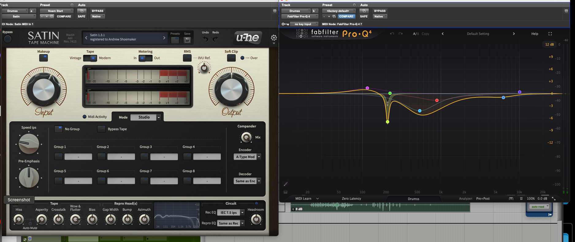Open Noam Start preset dropdown in Satin header
575x242 pixels.
click(57, 11)
